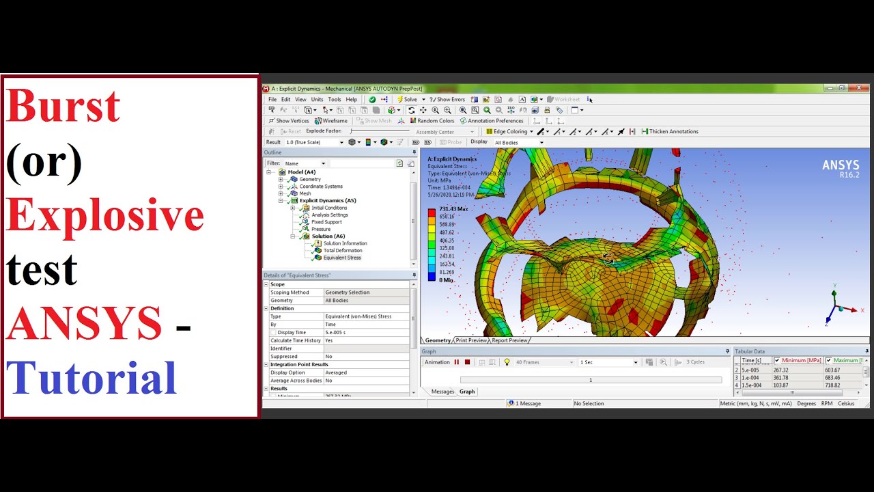Image resolution: width=874 pixels, height=492 pixels.
Task: Select Solution Information in the outline
Action: pyautogui.click(x=345, y=243)
